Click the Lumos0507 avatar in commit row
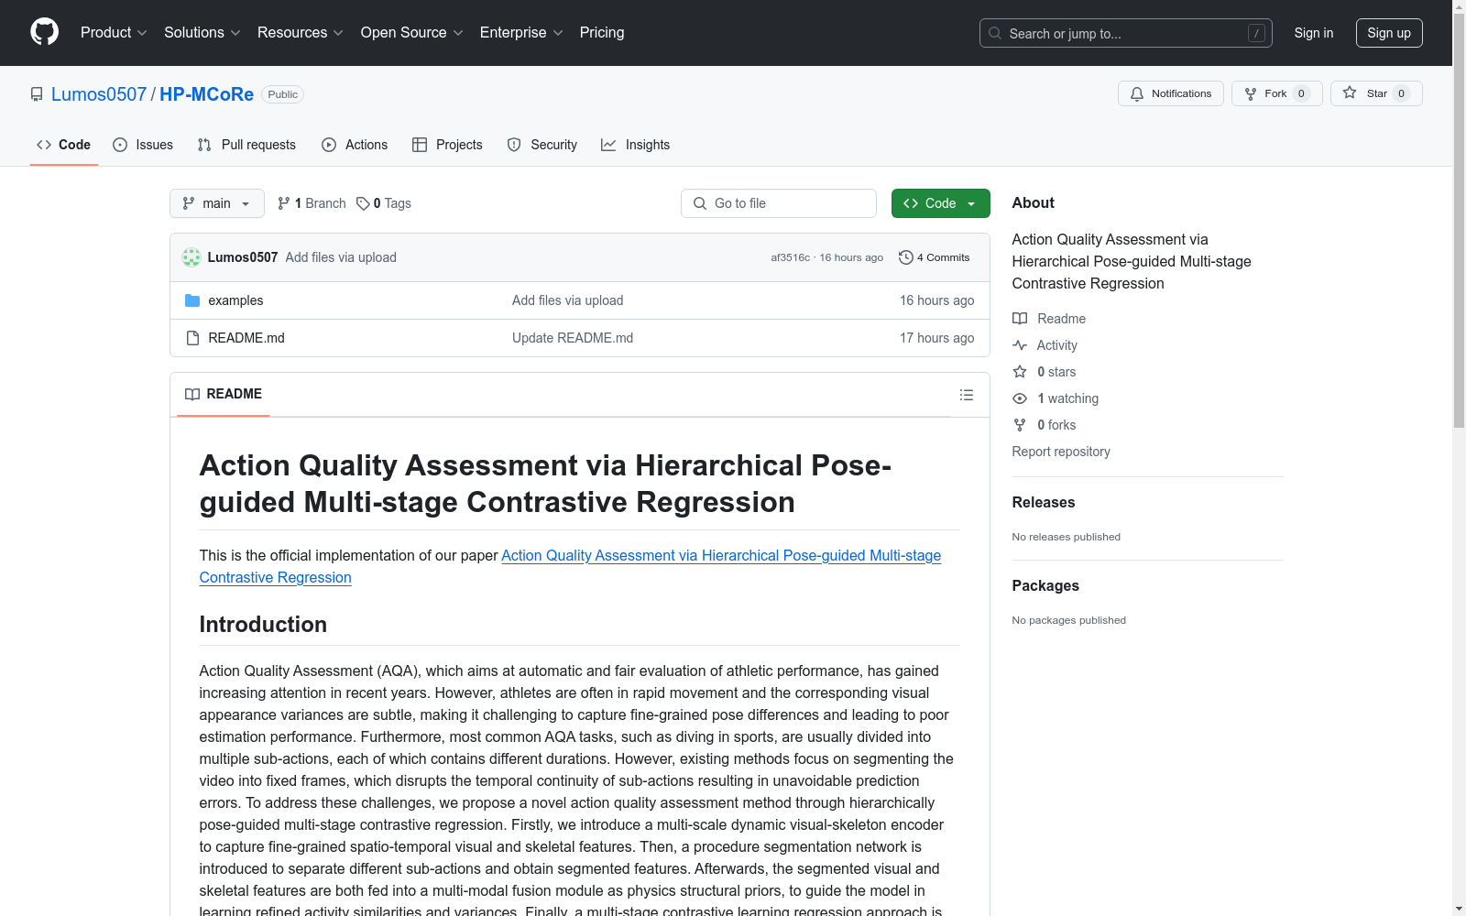This screenshot has width=1466, height=916. point(191,257)
